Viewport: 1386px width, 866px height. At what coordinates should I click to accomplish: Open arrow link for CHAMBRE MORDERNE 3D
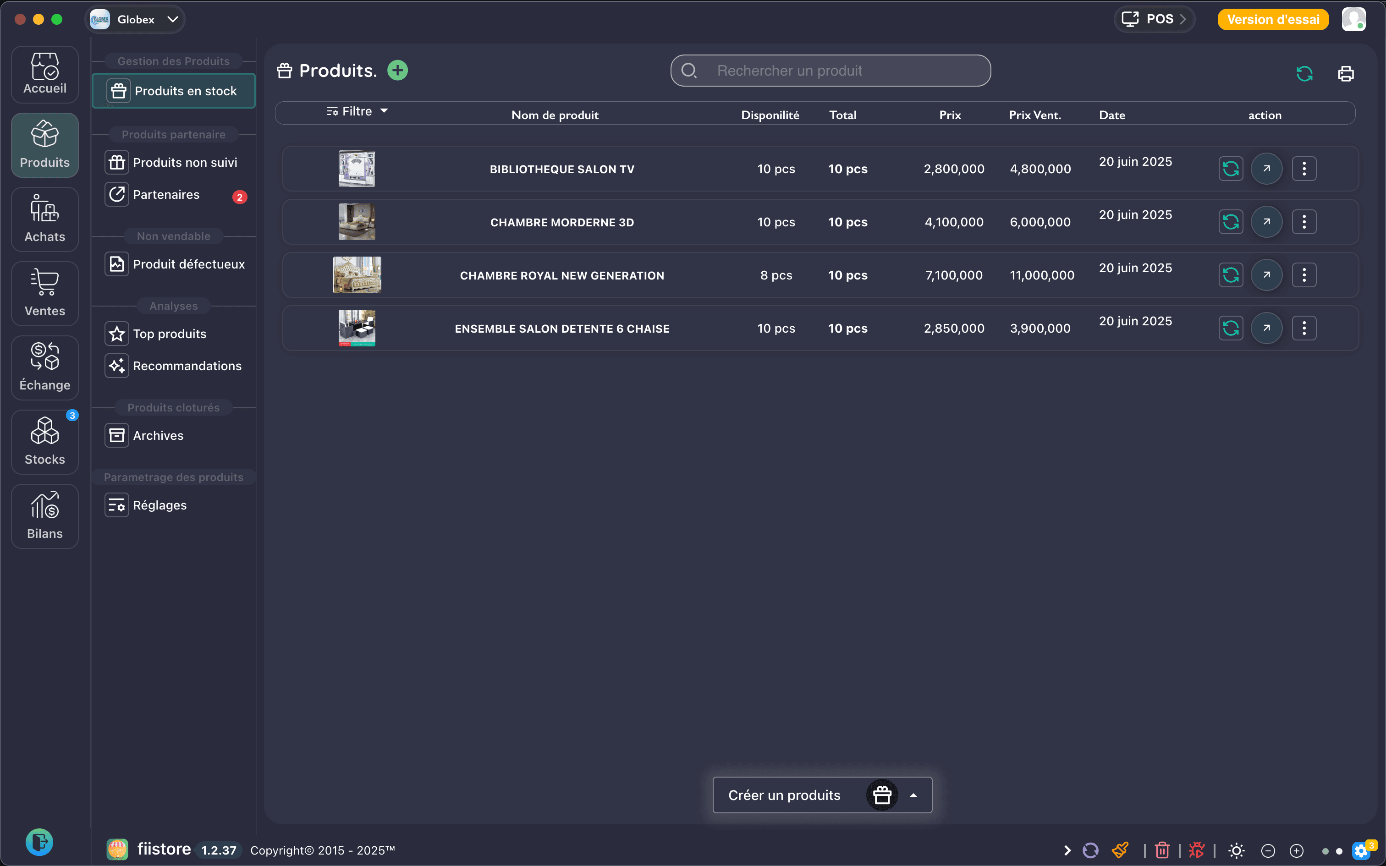coord(1266,222)
